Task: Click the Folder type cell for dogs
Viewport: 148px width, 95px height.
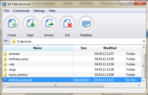Action: [131, 70]
